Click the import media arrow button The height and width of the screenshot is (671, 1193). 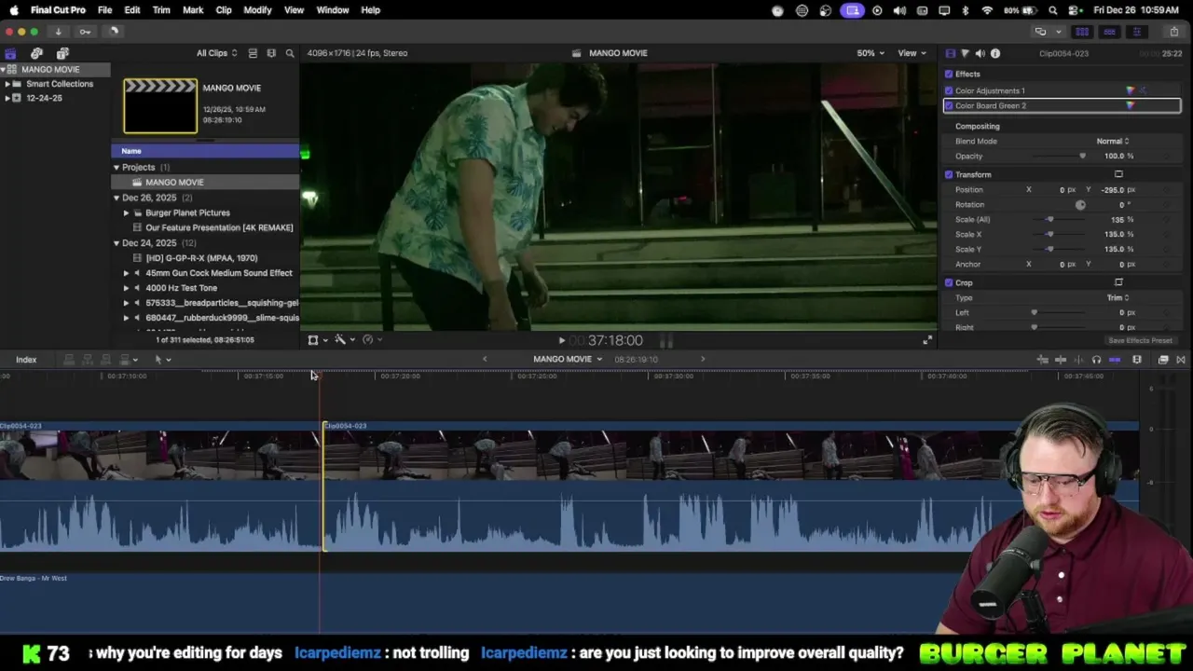pos(58,32)
